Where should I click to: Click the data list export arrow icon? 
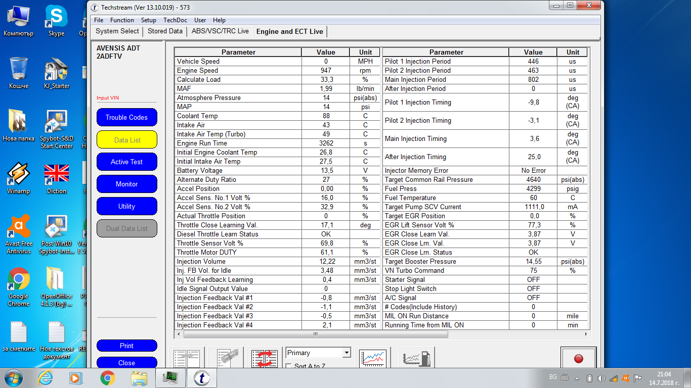pyautogui.click(x=186, y=358)
